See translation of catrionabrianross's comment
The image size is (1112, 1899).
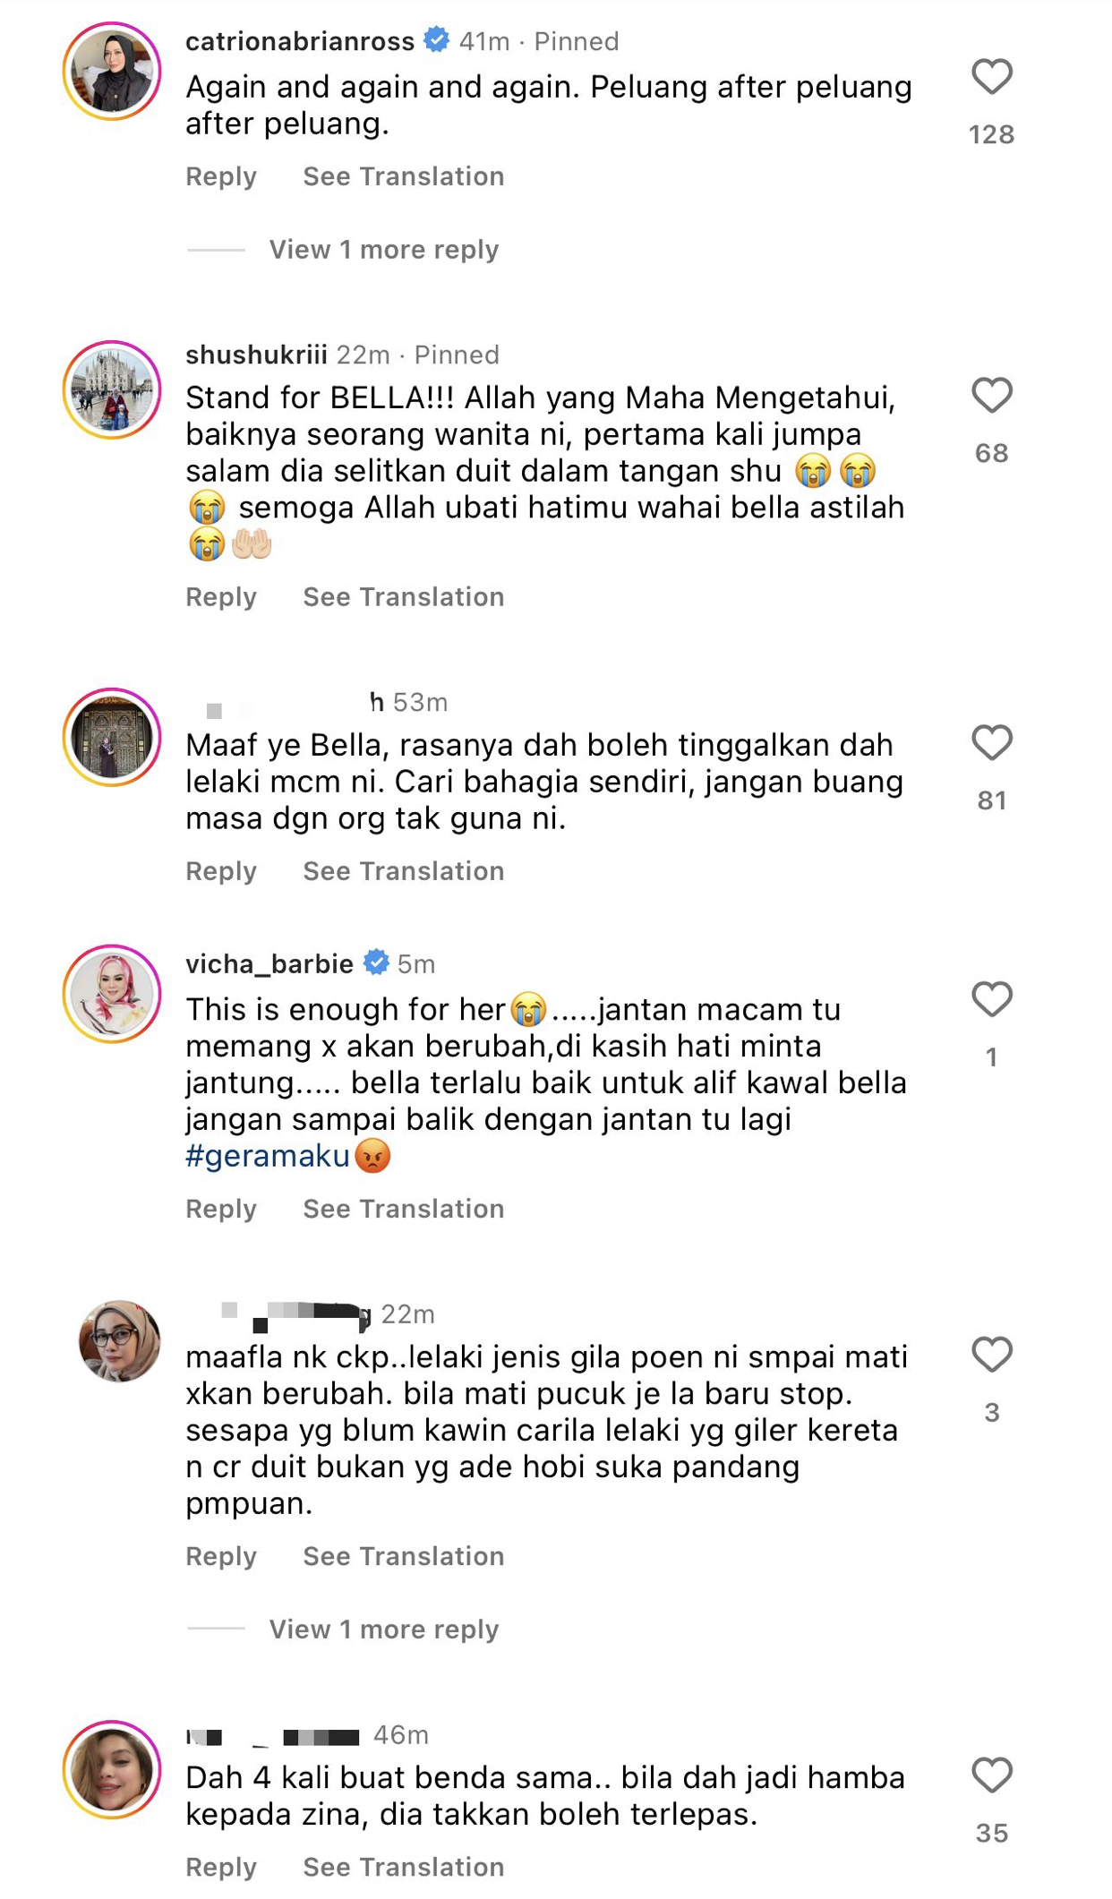[x=404, y=176]
